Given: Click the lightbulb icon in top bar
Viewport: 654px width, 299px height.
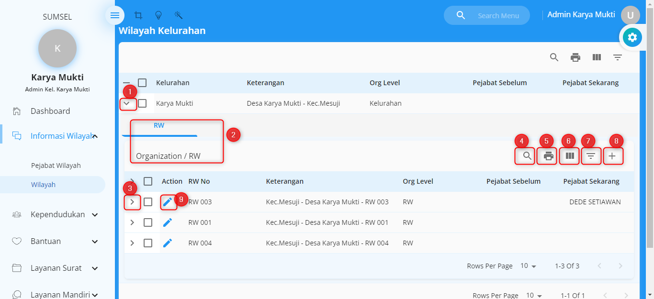Looking at the screenshot, I should click(158, 15).
